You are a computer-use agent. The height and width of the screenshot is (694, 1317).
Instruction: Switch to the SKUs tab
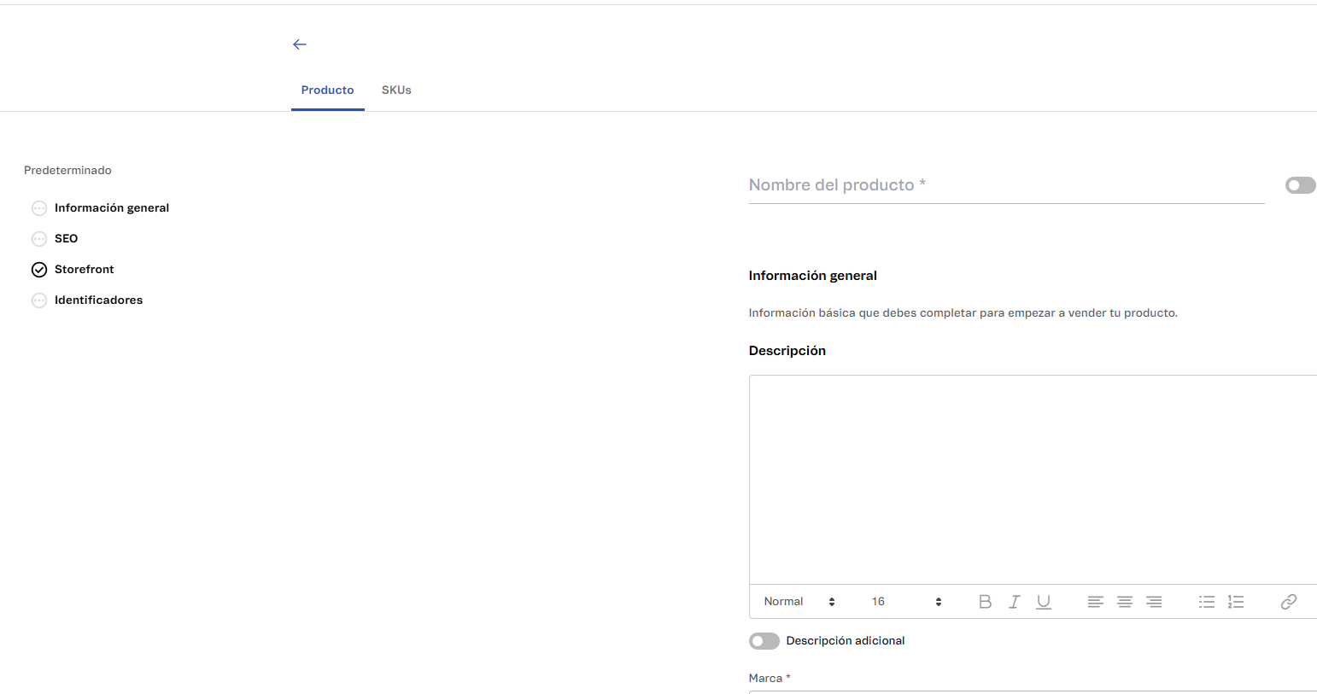[396, 90]
